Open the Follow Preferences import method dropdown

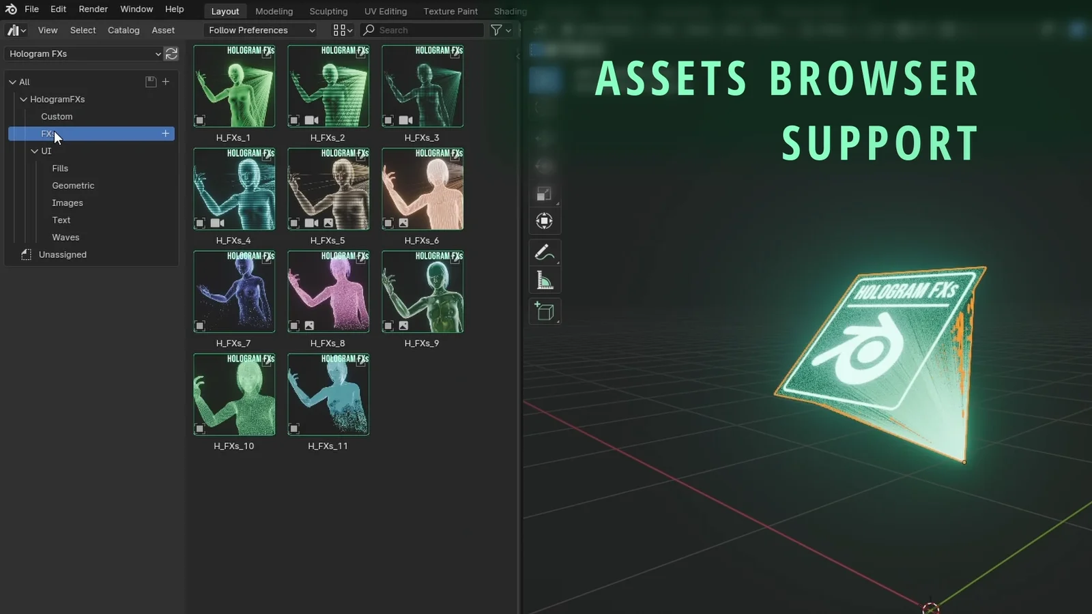click(260, 30)
